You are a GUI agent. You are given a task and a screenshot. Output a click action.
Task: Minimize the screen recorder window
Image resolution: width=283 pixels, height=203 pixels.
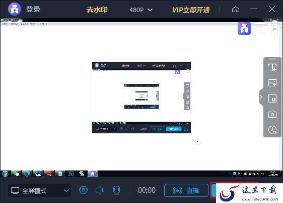pyautogui.click(x=254, y=9)
